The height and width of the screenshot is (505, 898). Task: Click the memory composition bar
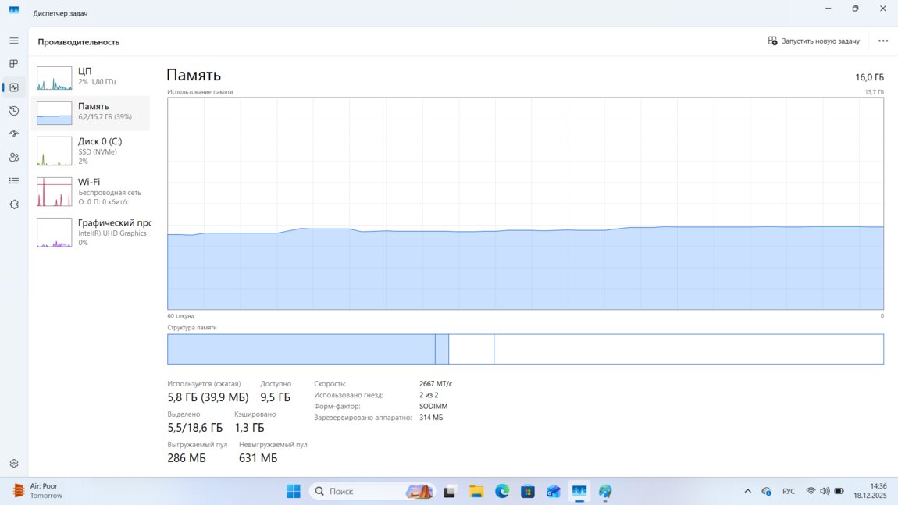(525, 349)
